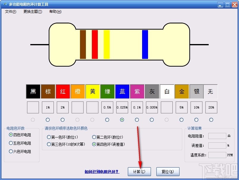Screen dimensions: 239x180
Task: Open the 如何识别电阻色环 help link
Action: point(102,172)
